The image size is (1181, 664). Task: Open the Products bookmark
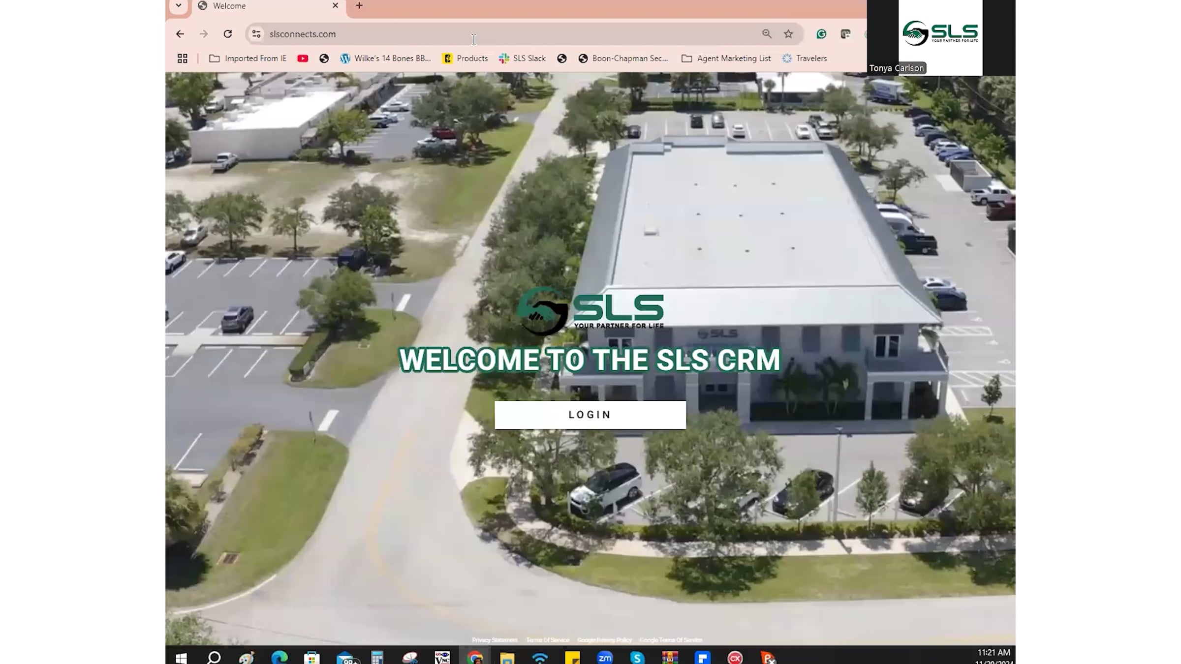click(465, 59)
